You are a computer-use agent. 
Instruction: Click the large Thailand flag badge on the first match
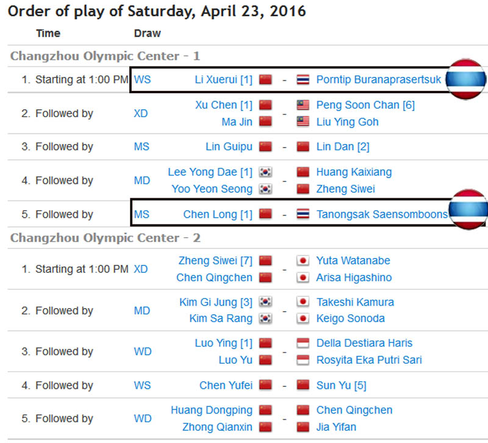[x=465, y=79]
